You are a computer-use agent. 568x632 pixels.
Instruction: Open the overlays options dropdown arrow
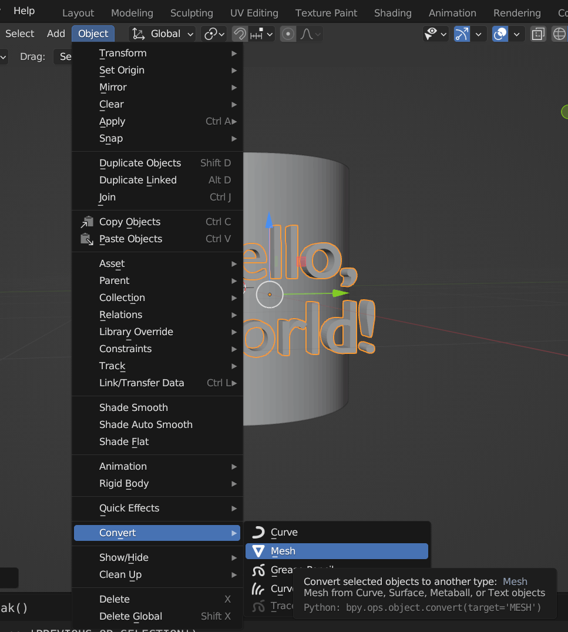point(517,34)
